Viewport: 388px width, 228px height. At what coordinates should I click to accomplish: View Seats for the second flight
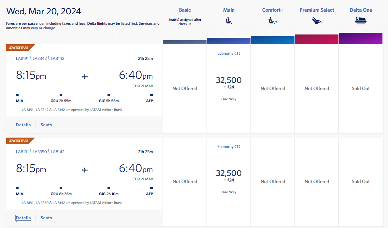[46, 218]
